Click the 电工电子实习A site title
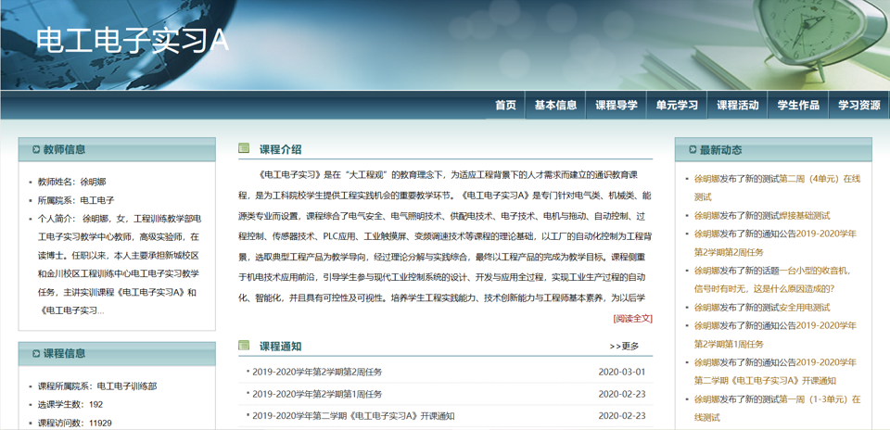Viewport: 890px width, 430px height. pos(132,40)
